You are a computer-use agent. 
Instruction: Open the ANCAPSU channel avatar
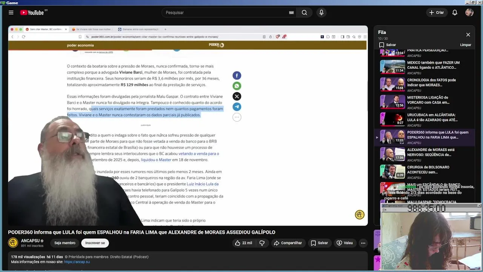click(13, 243)
